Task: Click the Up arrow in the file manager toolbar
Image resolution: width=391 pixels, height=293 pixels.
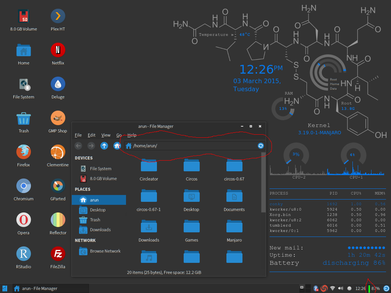Action: tap(103, 146)
